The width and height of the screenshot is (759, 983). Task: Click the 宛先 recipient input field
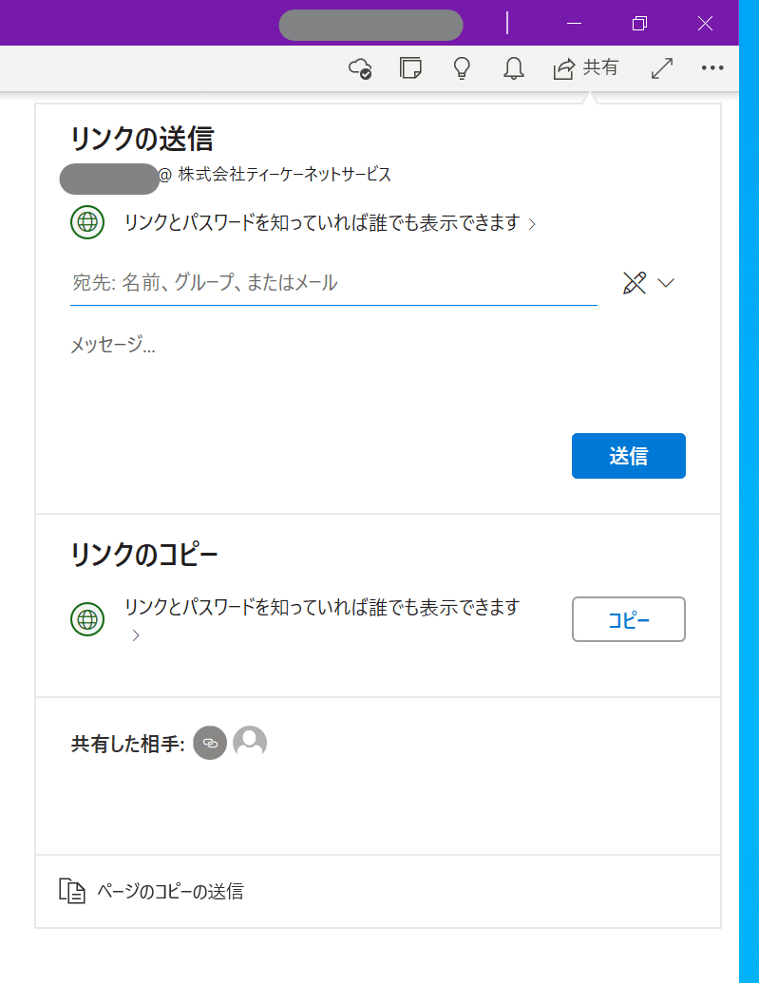coord(332,282)
